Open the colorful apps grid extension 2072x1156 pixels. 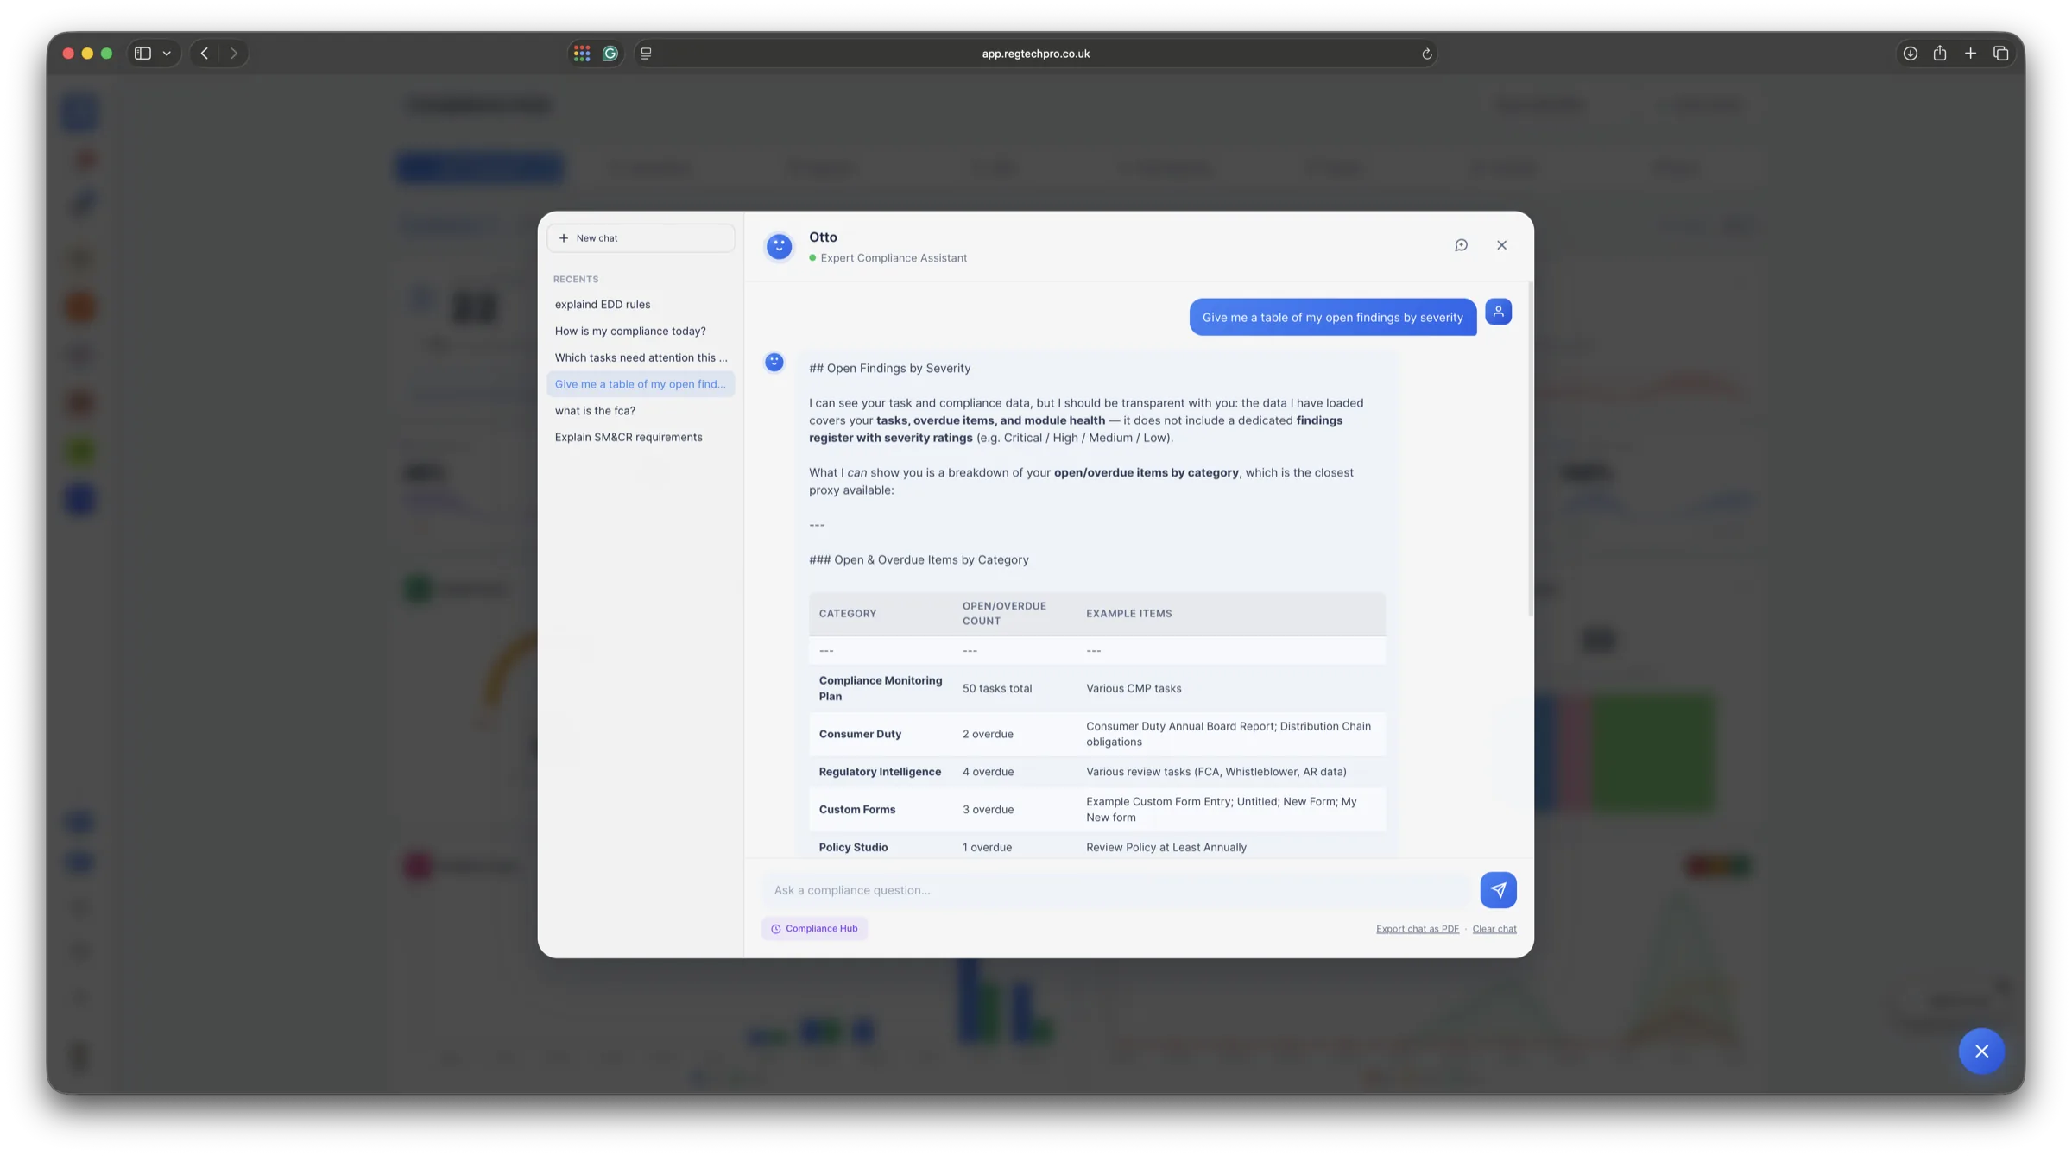[582, 54]
